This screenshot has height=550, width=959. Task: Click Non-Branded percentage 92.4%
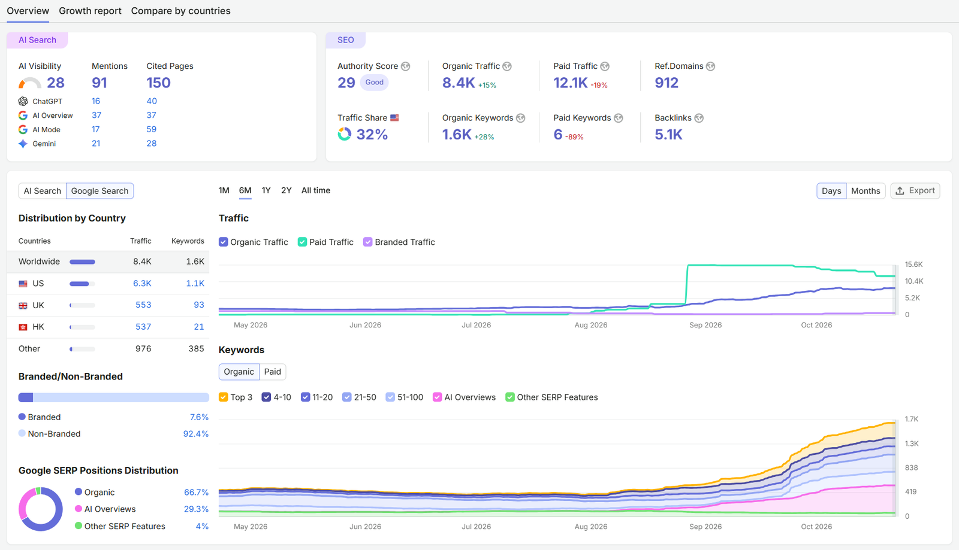196,434
